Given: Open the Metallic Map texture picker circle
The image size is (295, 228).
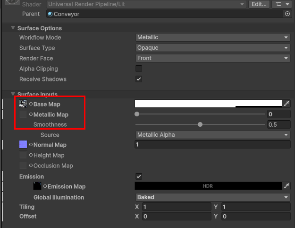Looking at the screenshot, I should (31, 114).
